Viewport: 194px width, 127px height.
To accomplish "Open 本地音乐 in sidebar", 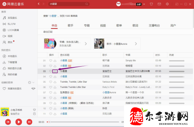I will [x=10, y=56].
